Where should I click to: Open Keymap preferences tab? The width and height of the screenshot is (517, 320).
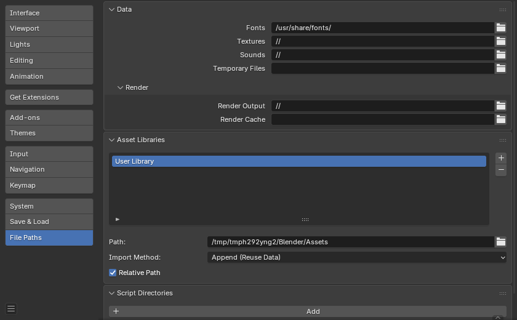pos(49,186)
